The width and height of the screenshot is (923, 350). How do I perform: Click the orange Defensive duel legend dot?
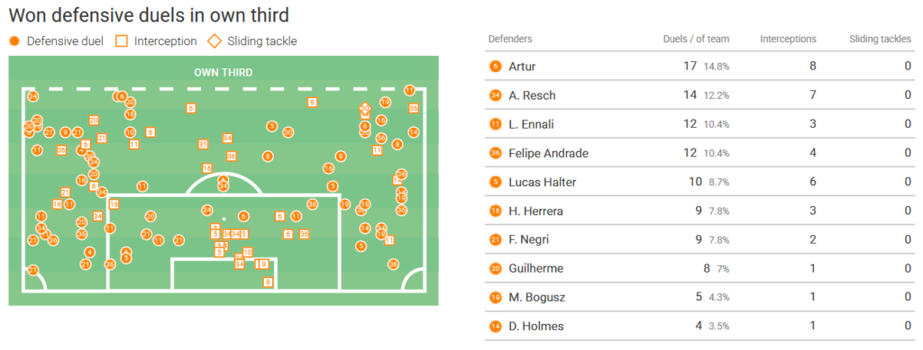pyautogui.click(x=15, y=41)
